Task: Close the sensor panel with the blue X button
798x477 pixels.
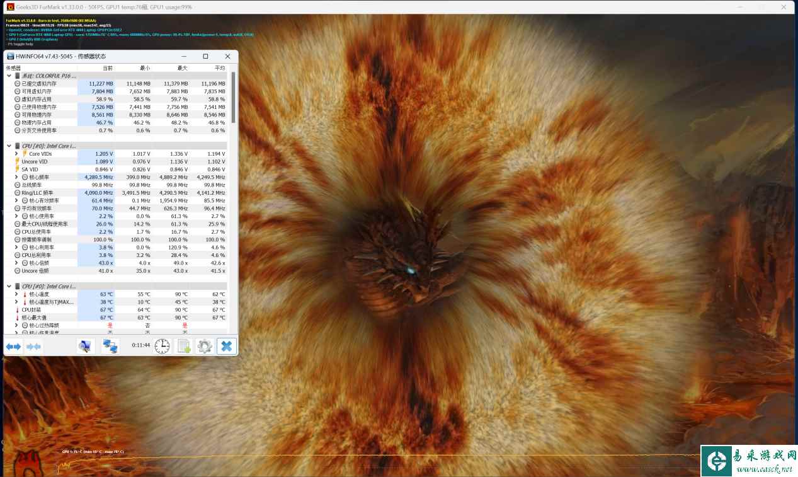Action: click(226, 345)
